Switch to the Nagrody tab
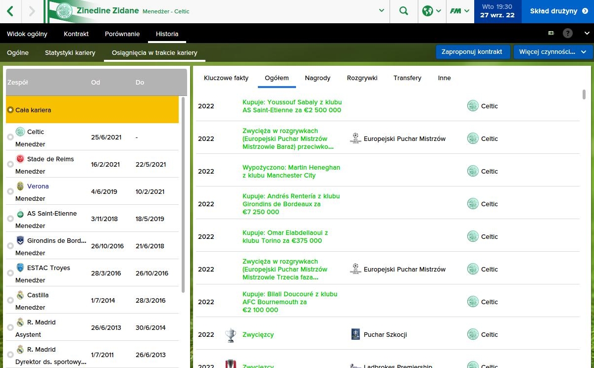Viewport: 594px width, 368px height. 317,78
